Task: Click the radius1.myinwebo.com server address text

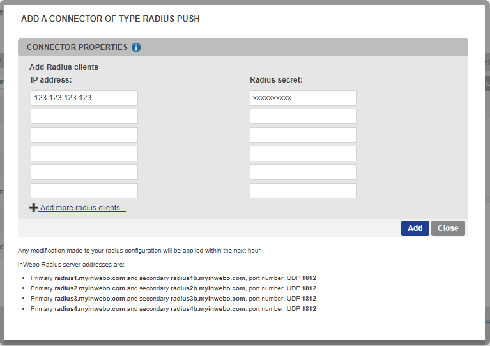Action: 89,278
